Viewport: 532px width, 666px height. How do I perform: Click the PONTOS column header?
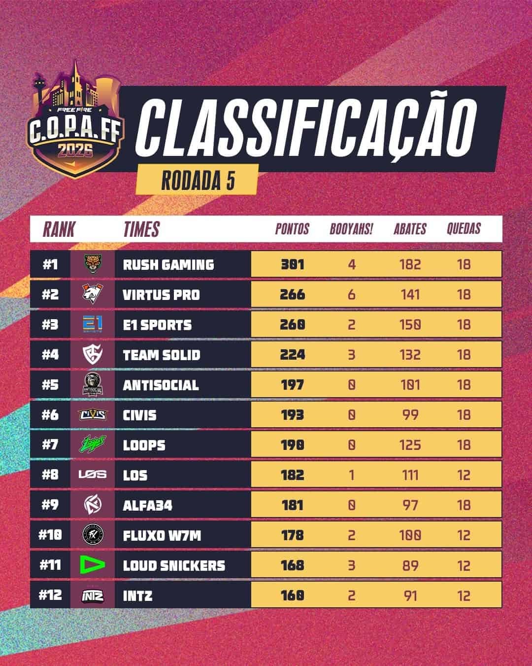click(x=292, y=229)
